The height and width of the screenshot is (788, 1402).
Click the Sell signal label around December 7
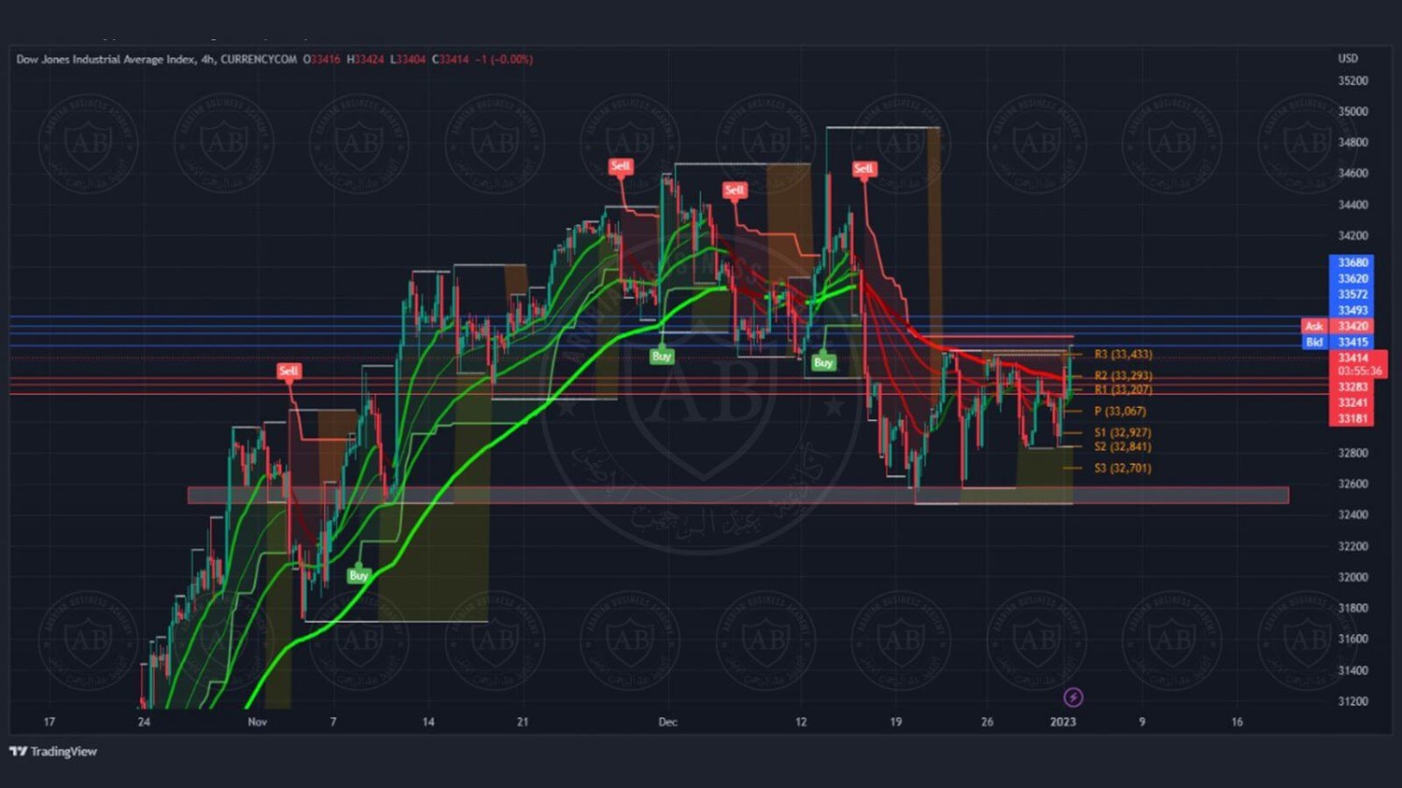[x=735, y=190]
